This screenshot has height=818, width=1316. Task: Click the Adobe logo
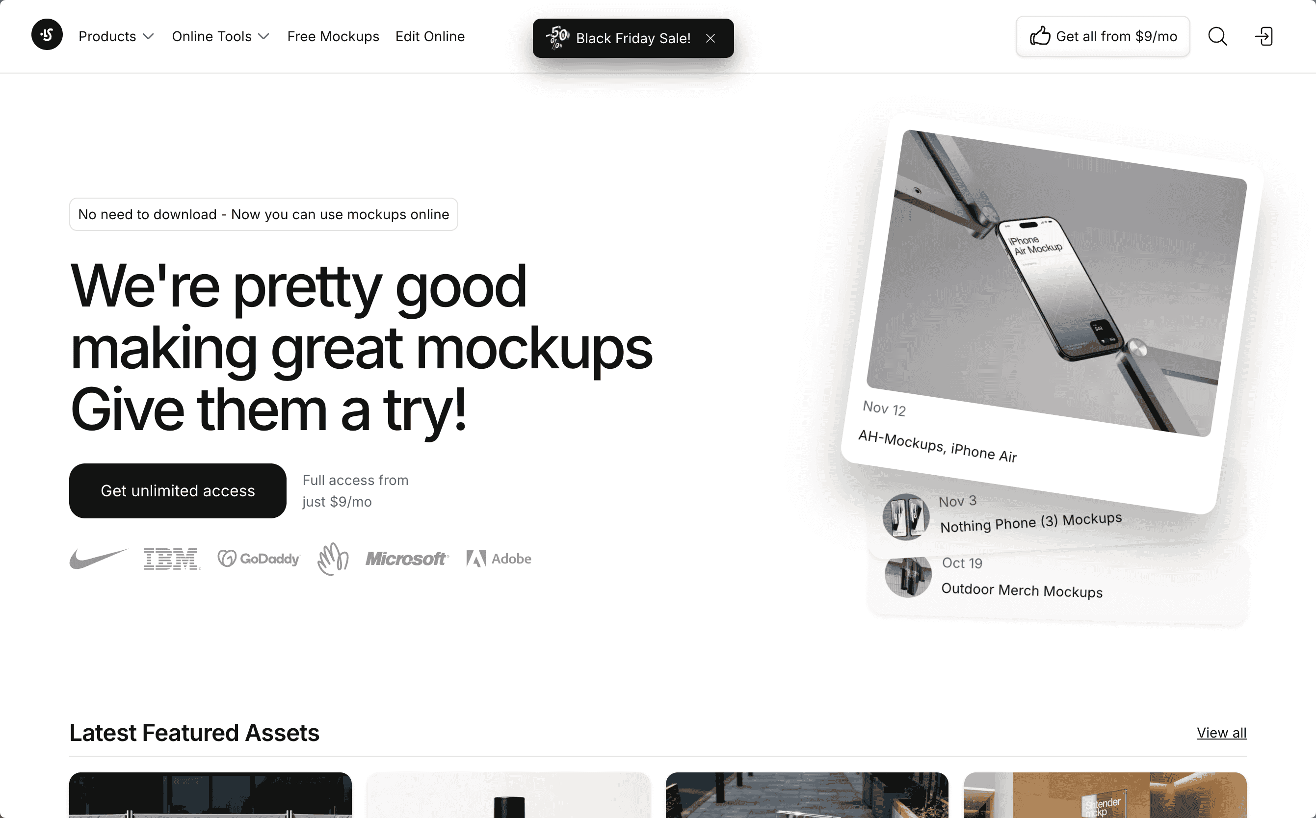point(499,558)
